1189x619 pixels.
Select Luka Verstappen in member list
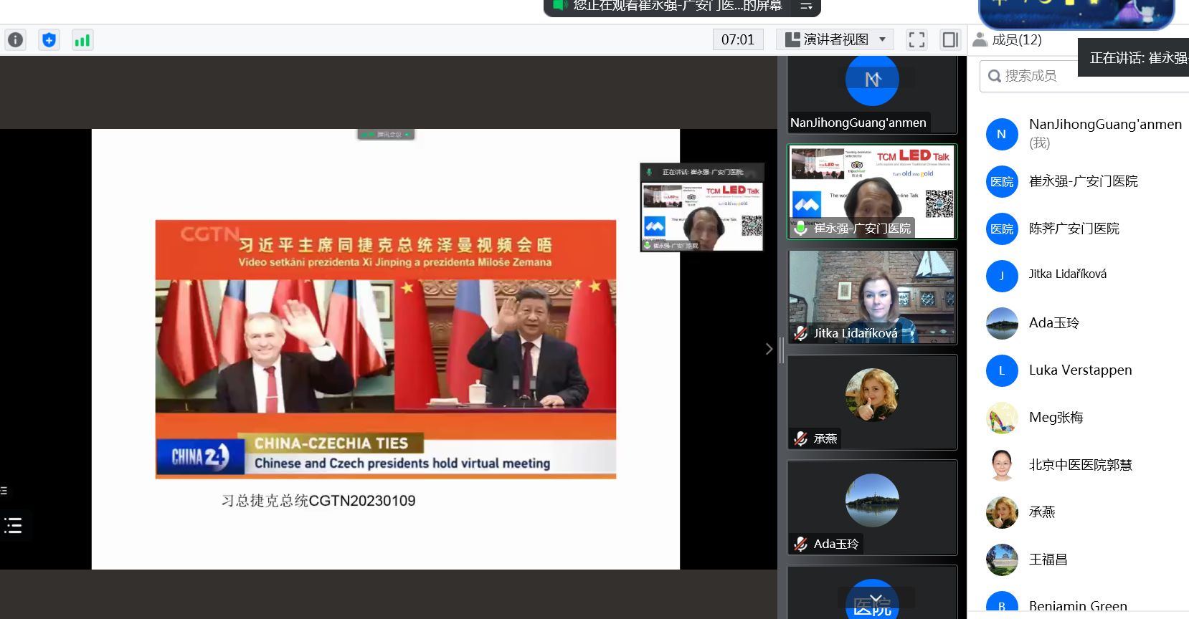[x=1083, y=370]
